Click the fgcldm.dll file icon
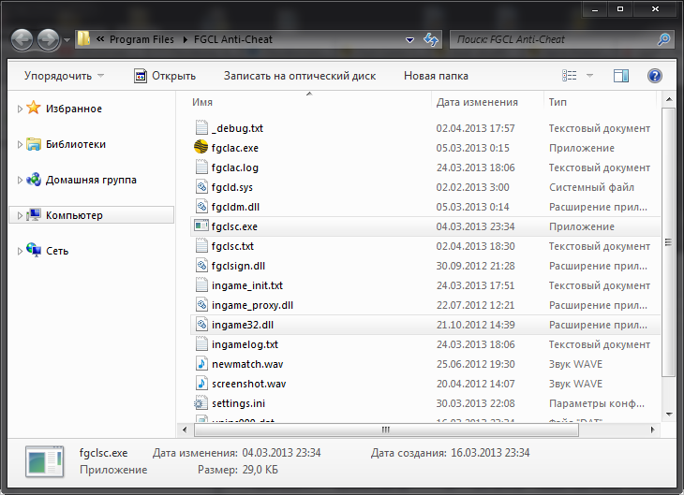This screenshot has width=684, height=495. (x=201, y=206)
